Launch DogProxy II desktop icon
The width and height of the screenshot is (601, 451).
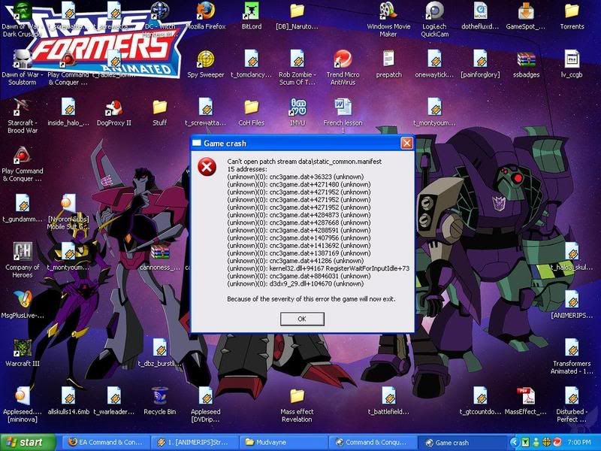(114, 107)
